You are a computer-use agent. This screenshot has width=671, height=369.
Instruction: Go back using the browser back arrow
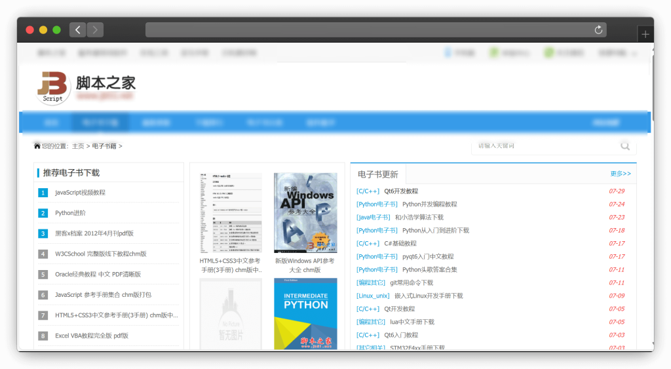point(77,30)
